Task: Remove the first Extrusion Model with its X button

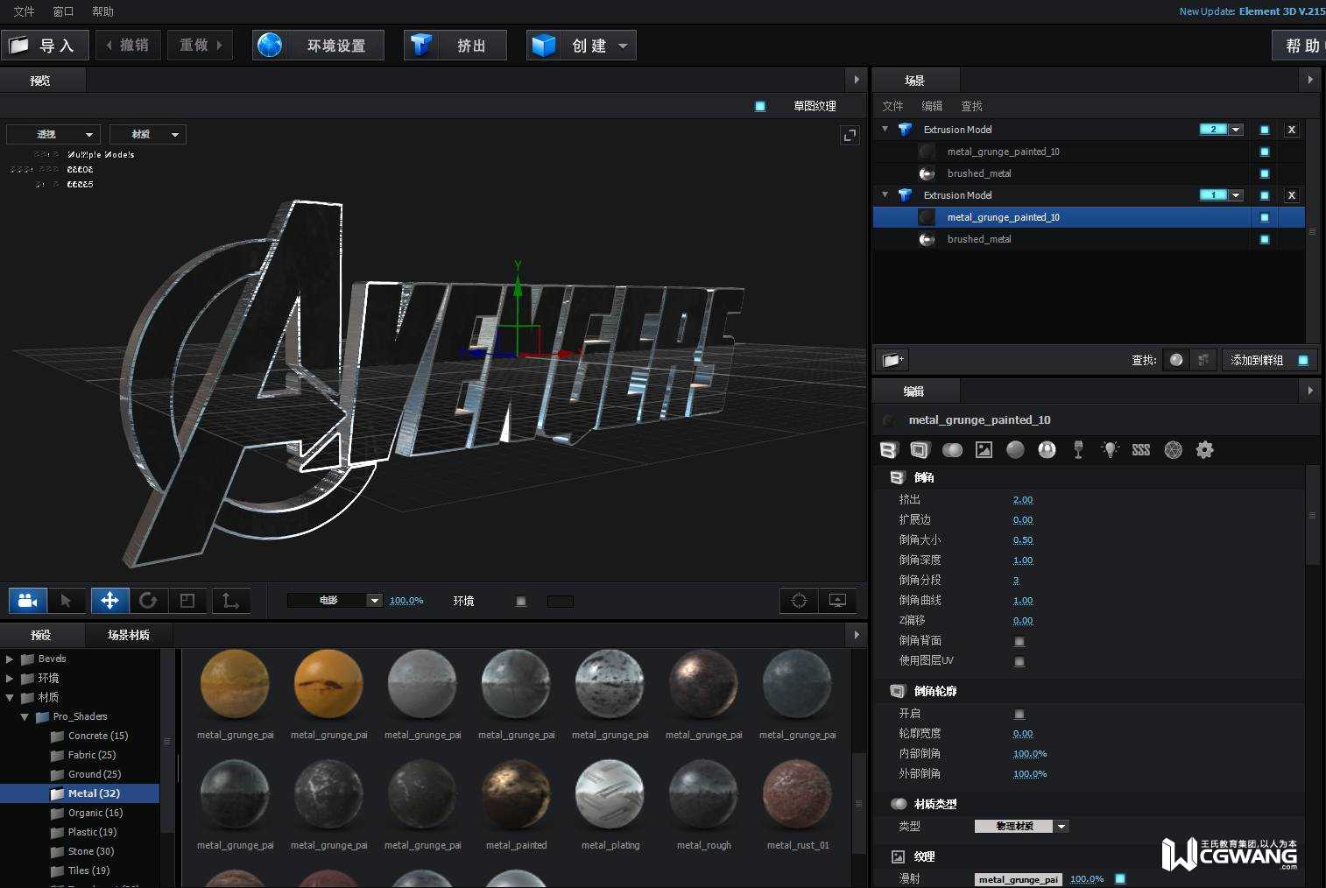Action: point(1291,130)
